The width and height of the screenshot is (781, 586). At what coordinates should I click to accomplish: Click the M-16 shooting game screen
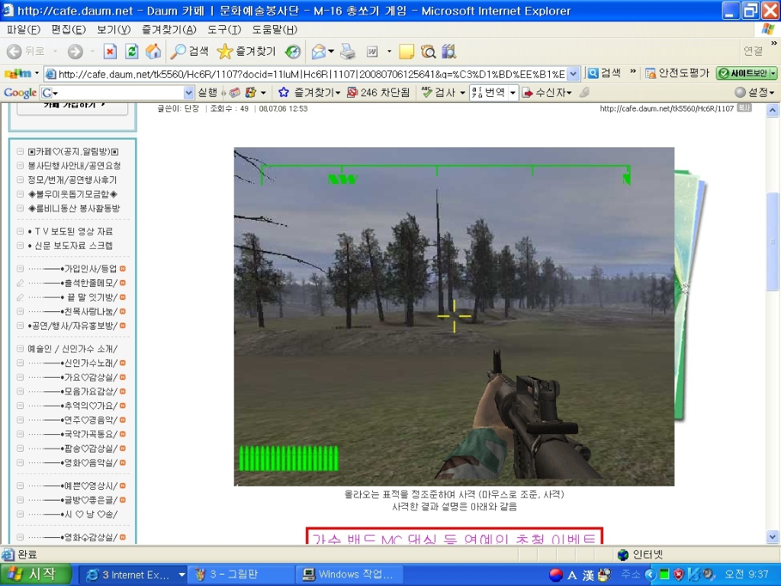point(454,317)
